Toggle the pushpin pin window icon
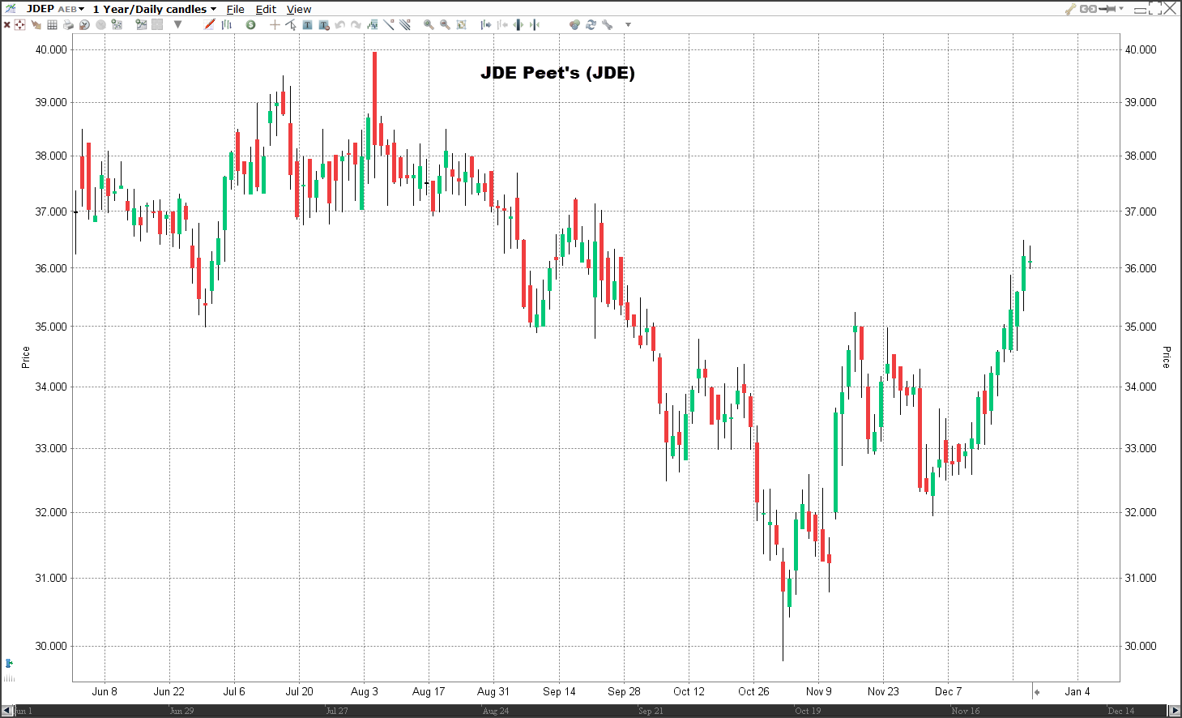The width and height of the screenshot is (1182, 718). 1107,9
